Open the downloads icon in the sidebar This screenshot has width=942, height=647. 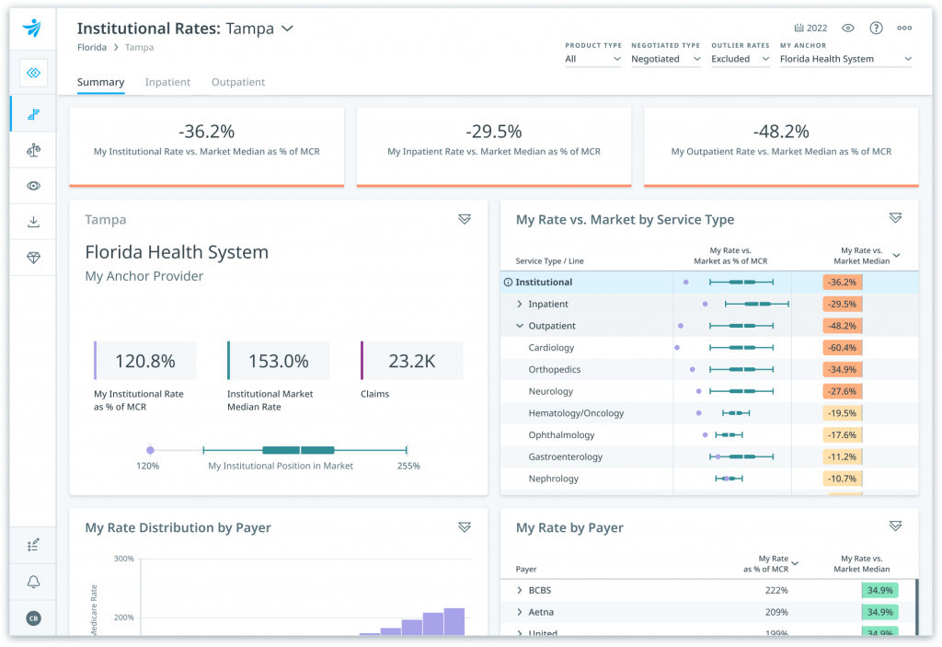pyautogui.click(x=34, y=221)
